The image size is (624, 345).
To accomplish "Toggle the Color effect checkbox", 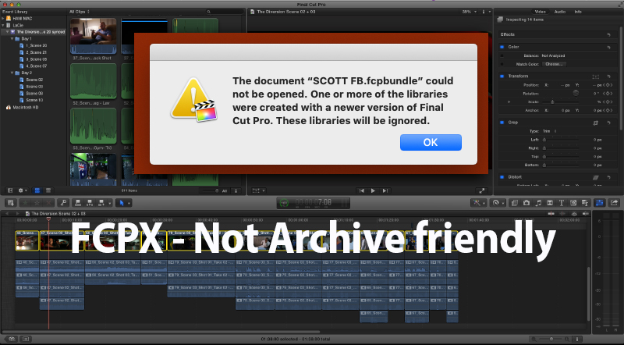I will (x=502, y=47).
